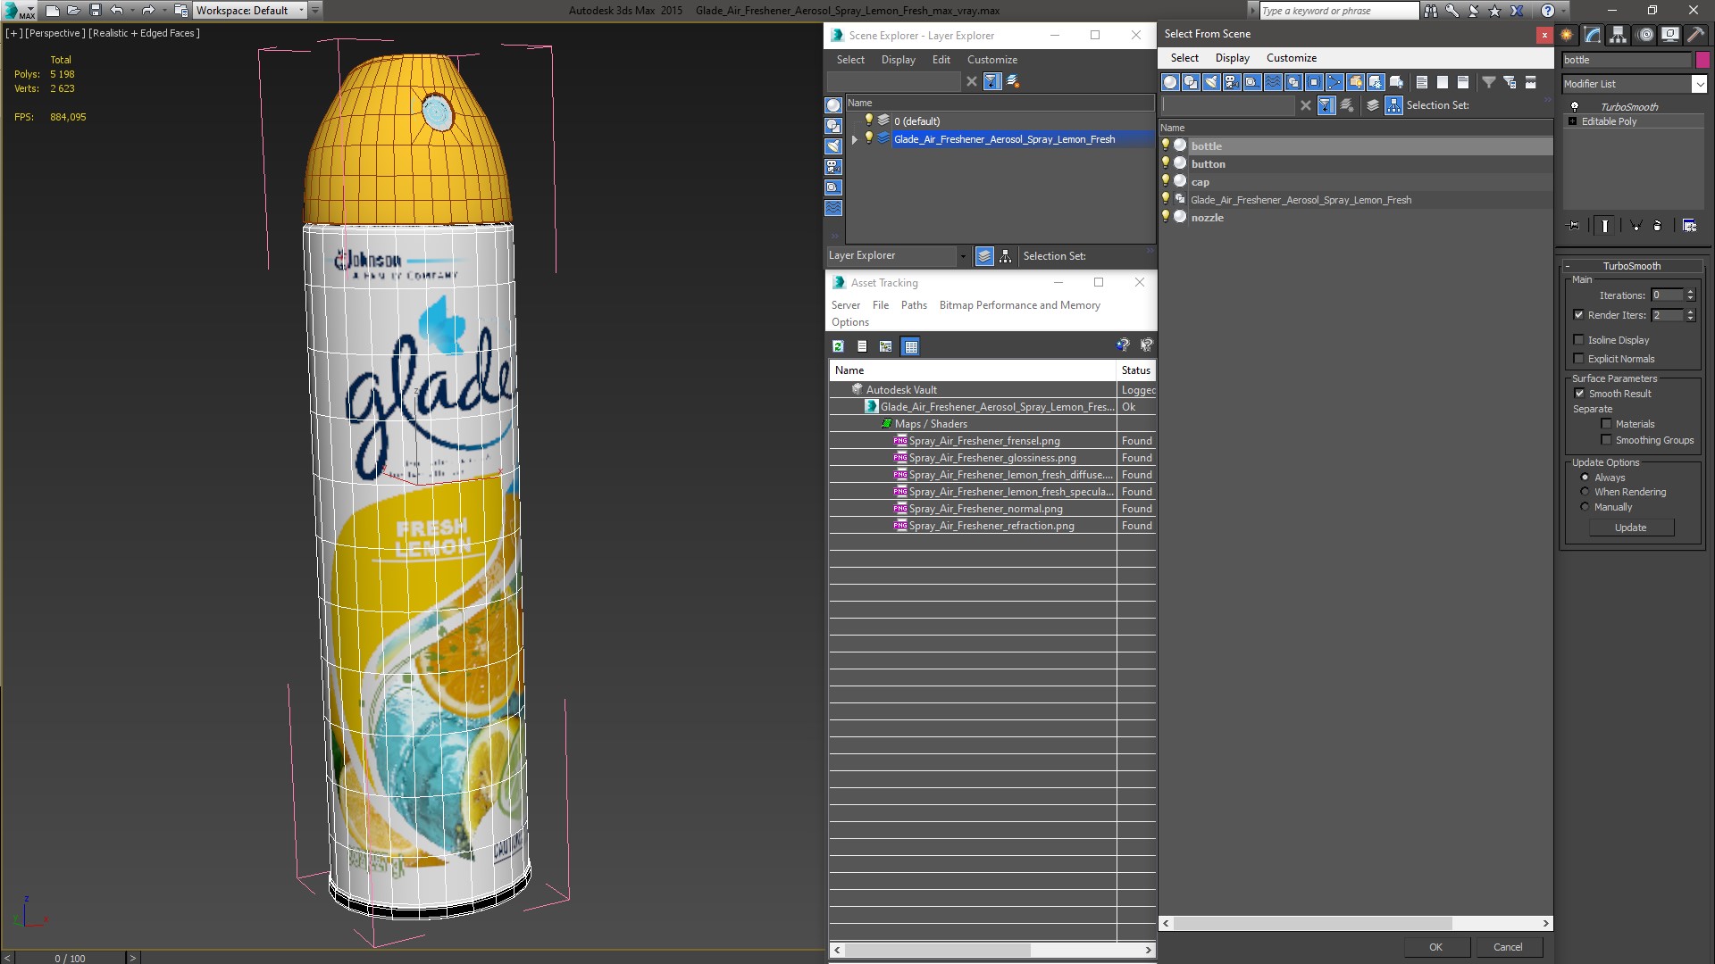Click Undo arrow in main toolbar
Viewport: 1715px width, 964px height.
tap(116, 11)
